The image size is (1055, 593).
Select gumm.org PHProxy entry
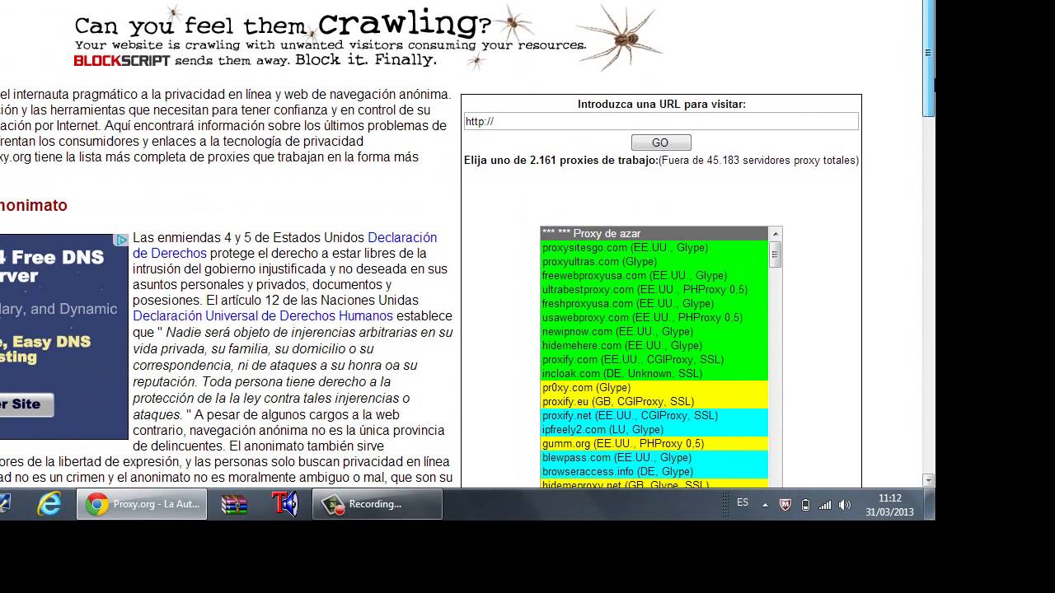click(x=654, y=443)
